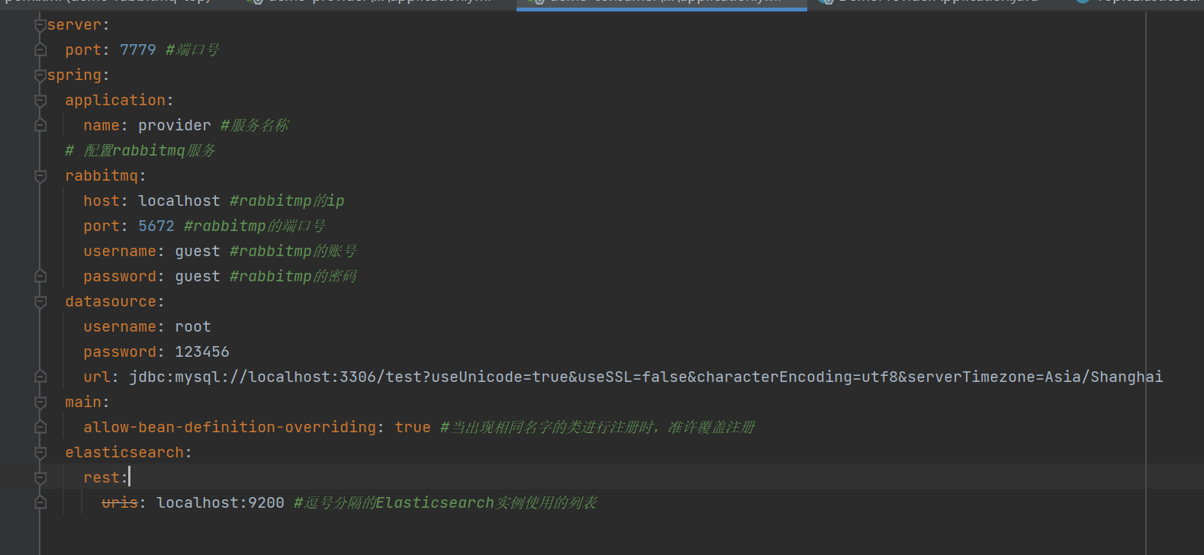Click the url key
1204x555 pixels.
(x=97, y=377)
